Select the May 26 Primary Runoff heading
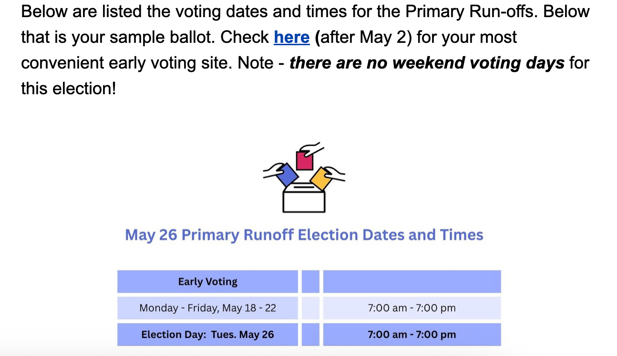Viewport: 617px width, 356px height. 304,235
